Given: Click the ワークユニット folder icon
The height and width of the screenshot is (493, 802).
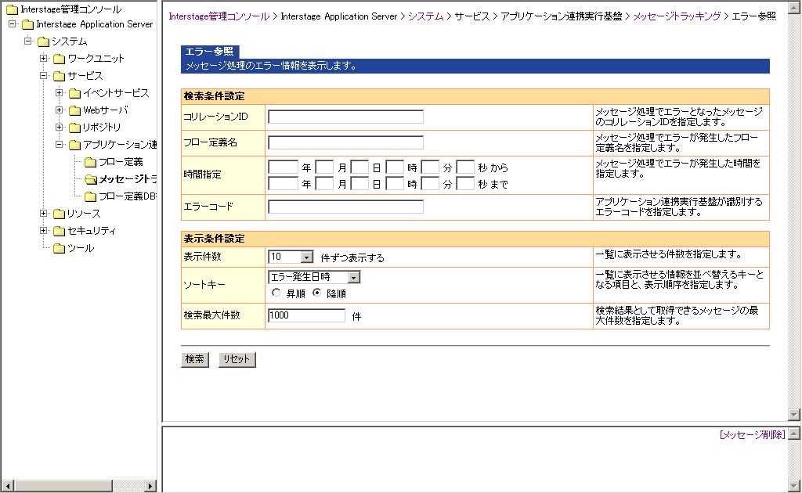Looking at the screenshot, I should pos(59,59).
